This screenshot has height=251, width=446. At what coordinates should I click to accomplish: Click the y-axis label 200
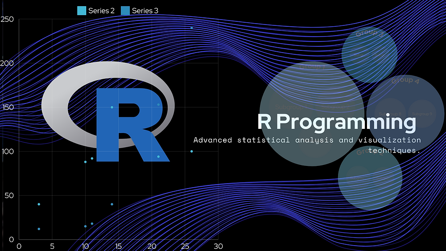point(7,63)
